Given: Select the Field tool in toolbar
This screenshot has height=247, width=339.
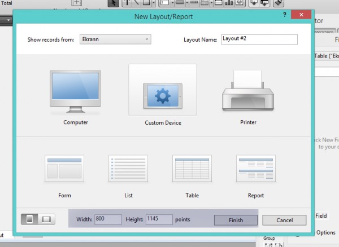Looking at the screenshot, I should pyautogui.click(x=254, y=3).
